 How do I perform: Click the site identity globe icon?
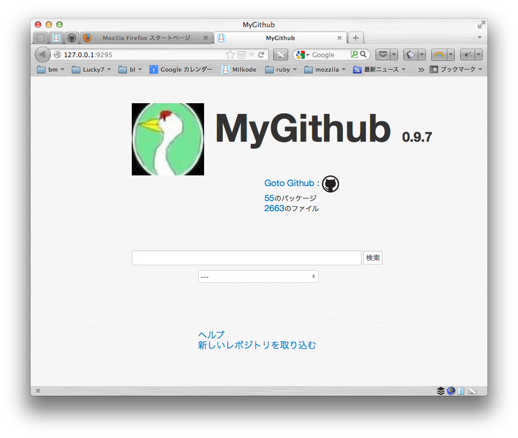(x=57, y=55)
